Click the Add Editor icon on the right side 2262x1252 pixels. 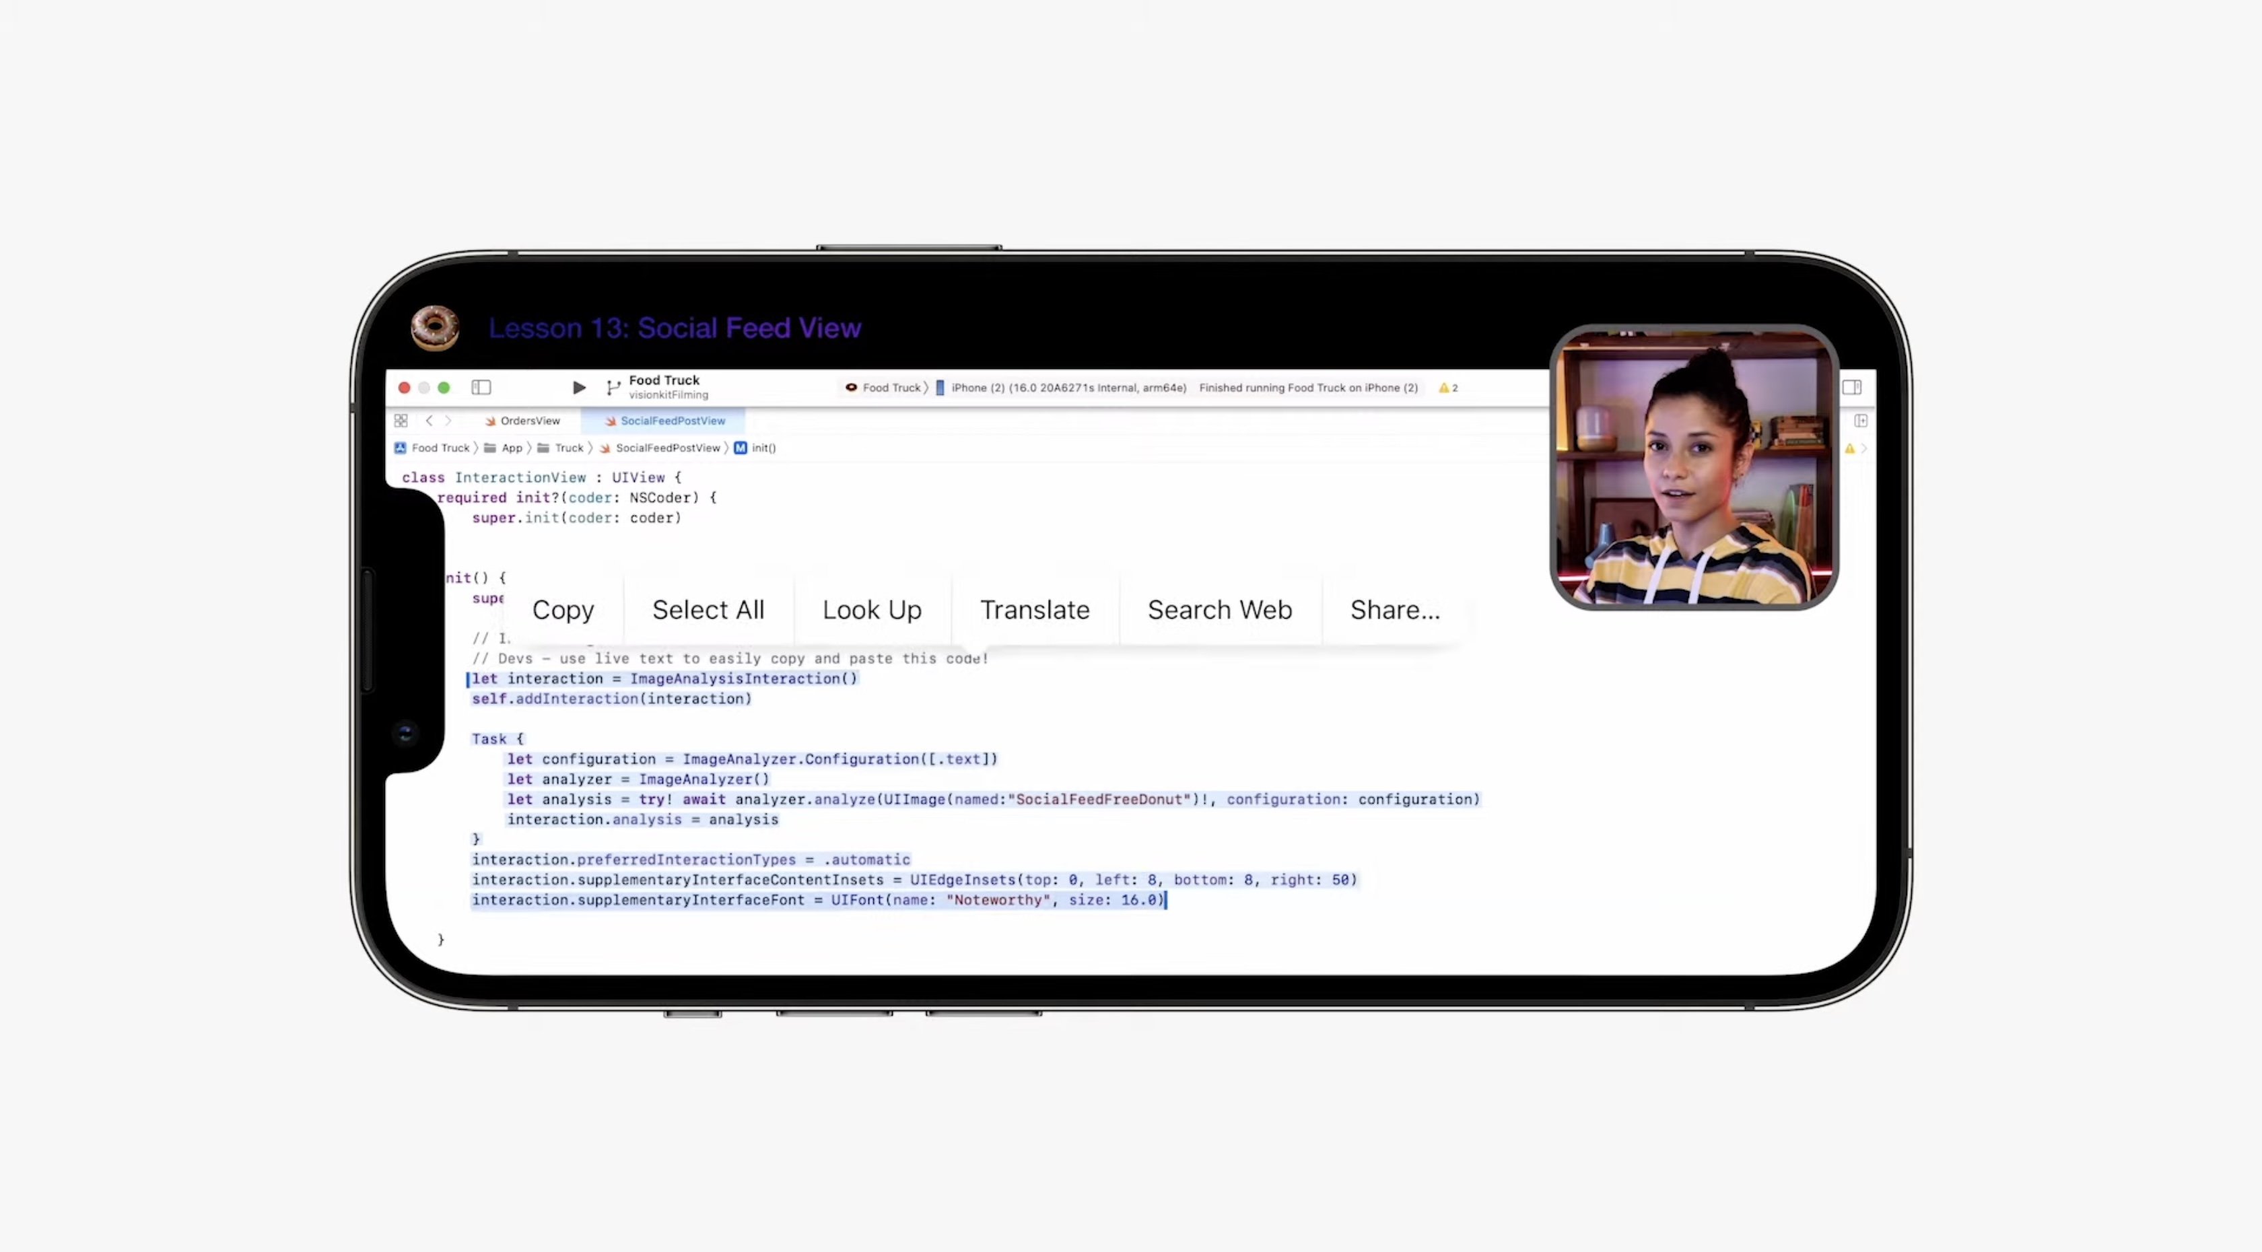tap(1861, 421)
